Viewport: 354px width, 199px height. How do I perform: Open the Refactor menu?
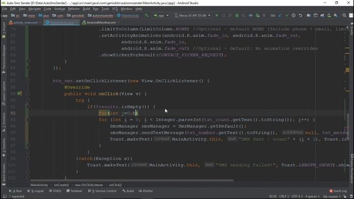74,9
